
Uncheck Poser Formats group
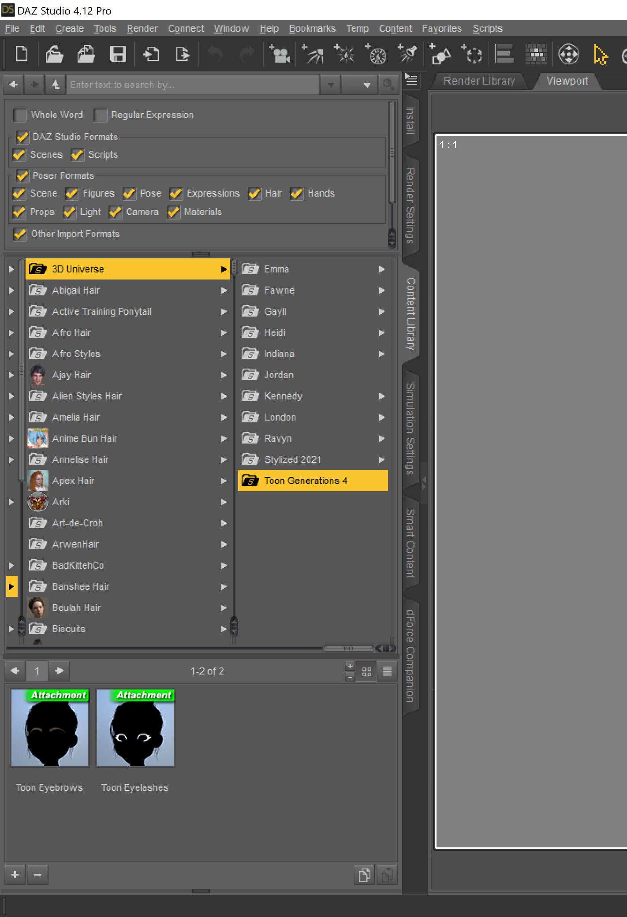tap(22, 176)
